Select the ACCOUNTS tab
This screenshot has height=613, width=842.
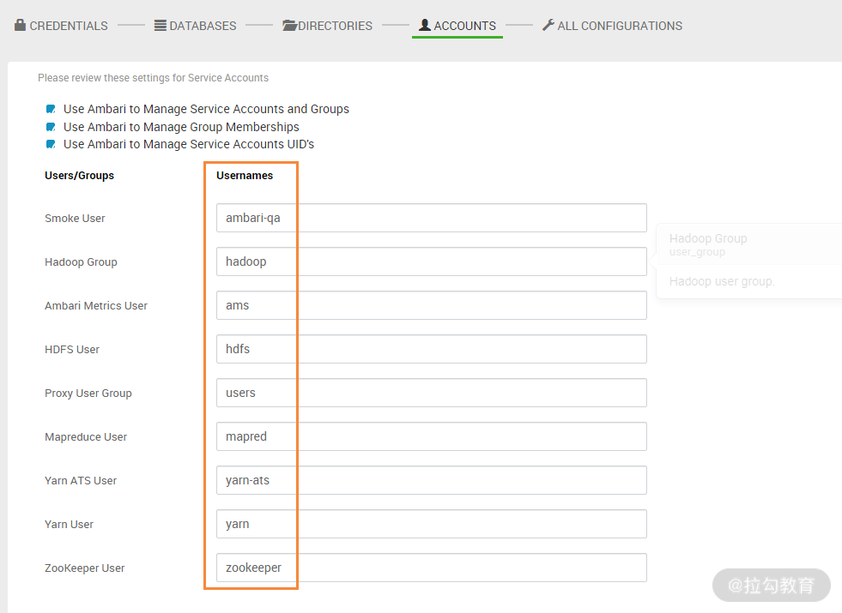pos(457,26)
